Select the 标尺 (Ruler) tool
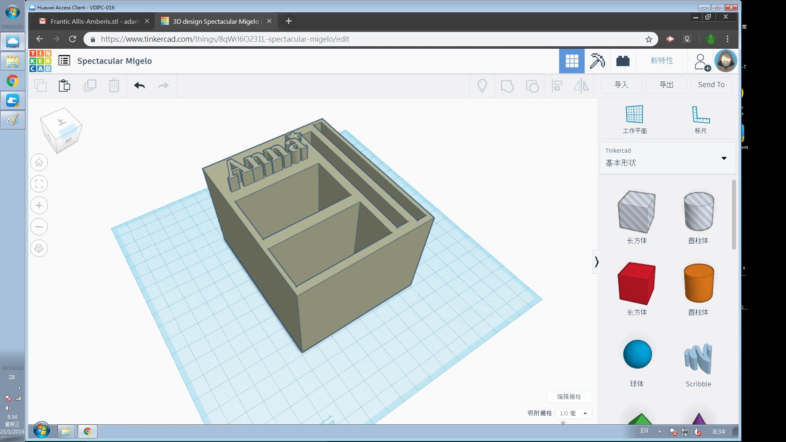 (x=701, y=120)
